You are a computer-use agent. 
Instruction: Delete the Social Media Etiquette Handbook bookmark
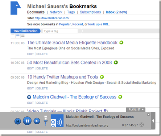tap(42, 54)
